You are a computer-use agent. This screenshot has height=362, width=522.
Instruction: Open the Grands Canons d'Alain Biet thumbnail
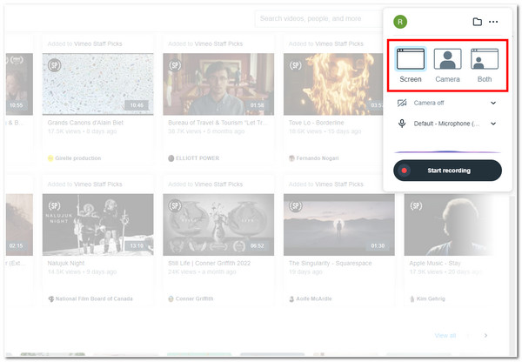97,84
